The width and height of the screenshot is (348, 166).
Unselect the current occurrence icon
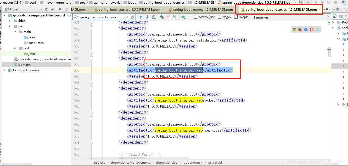coord(169,17)
